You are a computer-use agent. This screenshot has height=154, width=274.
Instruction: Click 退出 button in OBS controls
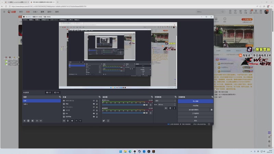tap(195, 121)
